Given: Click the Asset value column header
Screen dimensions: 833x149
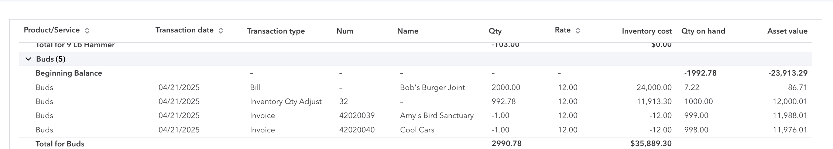Looking at the screenshot, I should pyautogui.click(x=787, y=31).
